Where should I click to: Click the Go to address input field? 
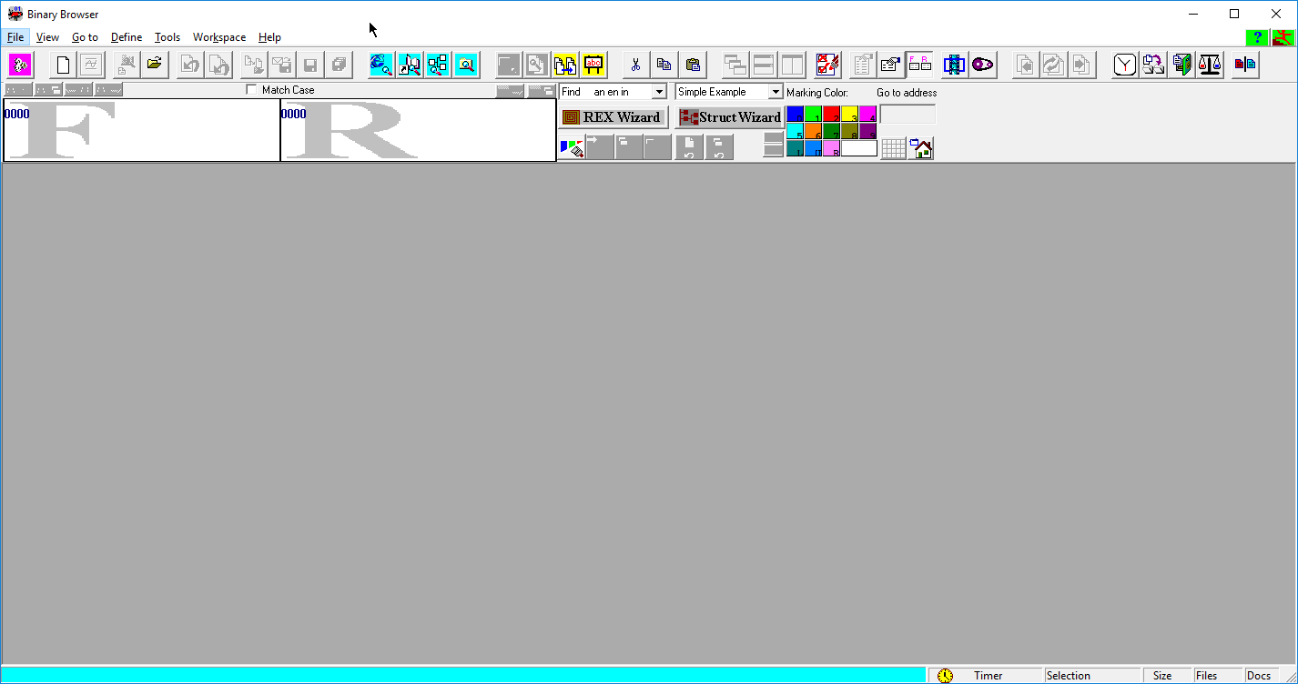coord(908,115)
